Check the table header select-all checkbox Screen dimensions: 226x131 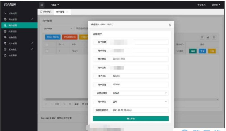click(x=47, y=44)
